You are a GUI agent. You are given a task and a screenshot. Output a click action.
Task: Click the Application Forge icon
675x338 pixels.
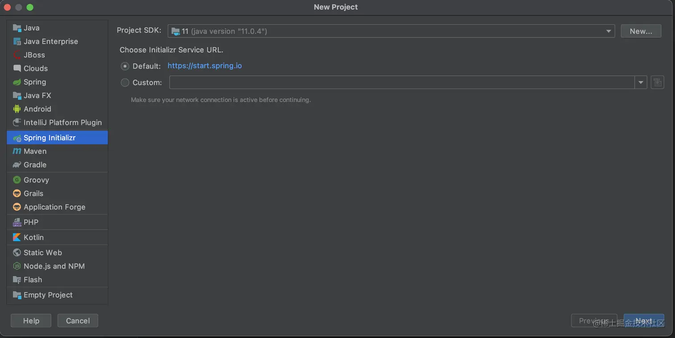pos(17,207)
